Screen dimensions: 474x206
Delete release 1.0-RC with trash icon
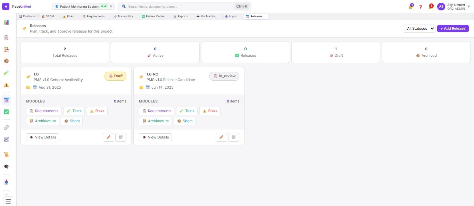click(233, 137)
